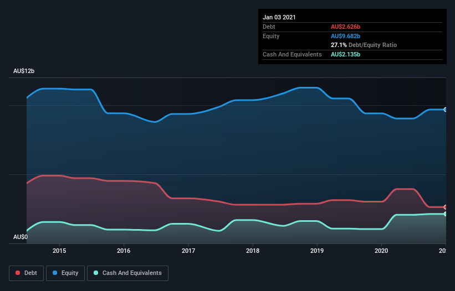Toggle the Equity legend button
Image resolution: width=455 pixels, height=291 pixels.
point(65,273)
